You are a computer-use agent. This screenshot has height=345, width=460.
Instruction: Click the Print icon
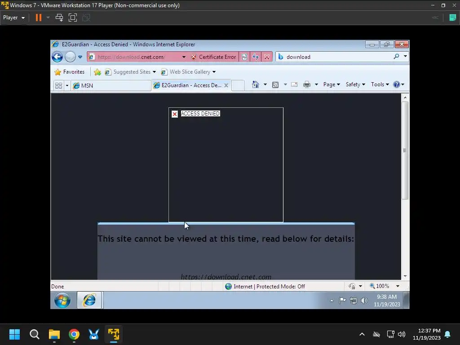307,85
